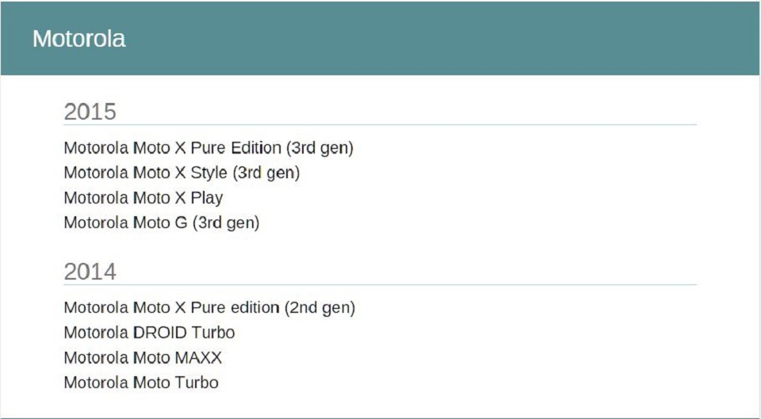Choose the Motorola Moto Turbo entry
This screenshot has width=761, height=419.
coord(141,383)
